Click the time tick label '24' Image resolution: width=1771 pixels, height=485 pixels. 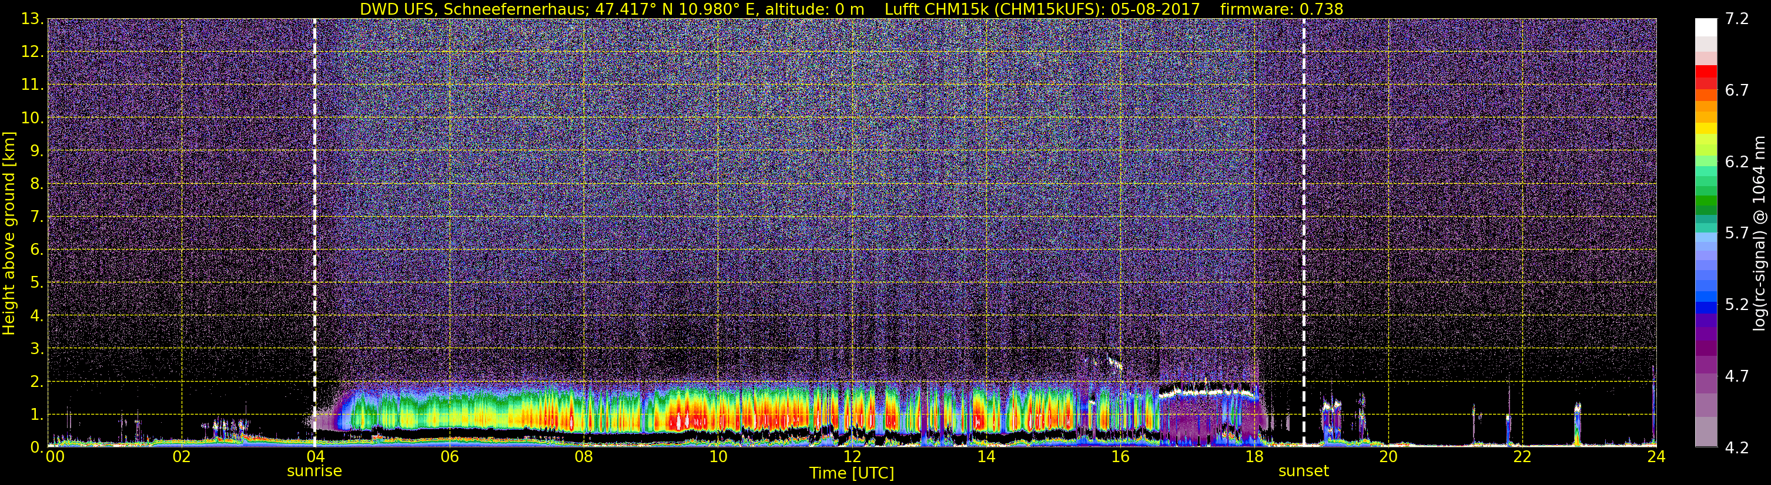(x=1656, y=457)
